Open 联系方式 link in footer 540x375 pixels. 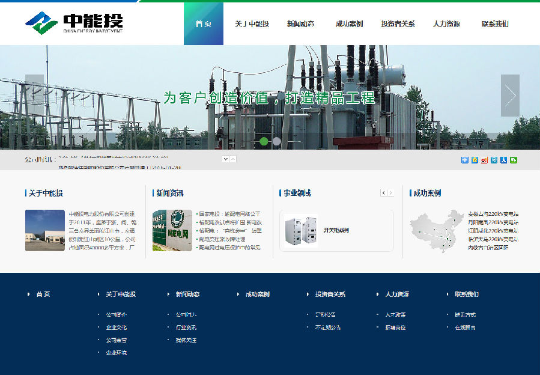pos(465,314)
